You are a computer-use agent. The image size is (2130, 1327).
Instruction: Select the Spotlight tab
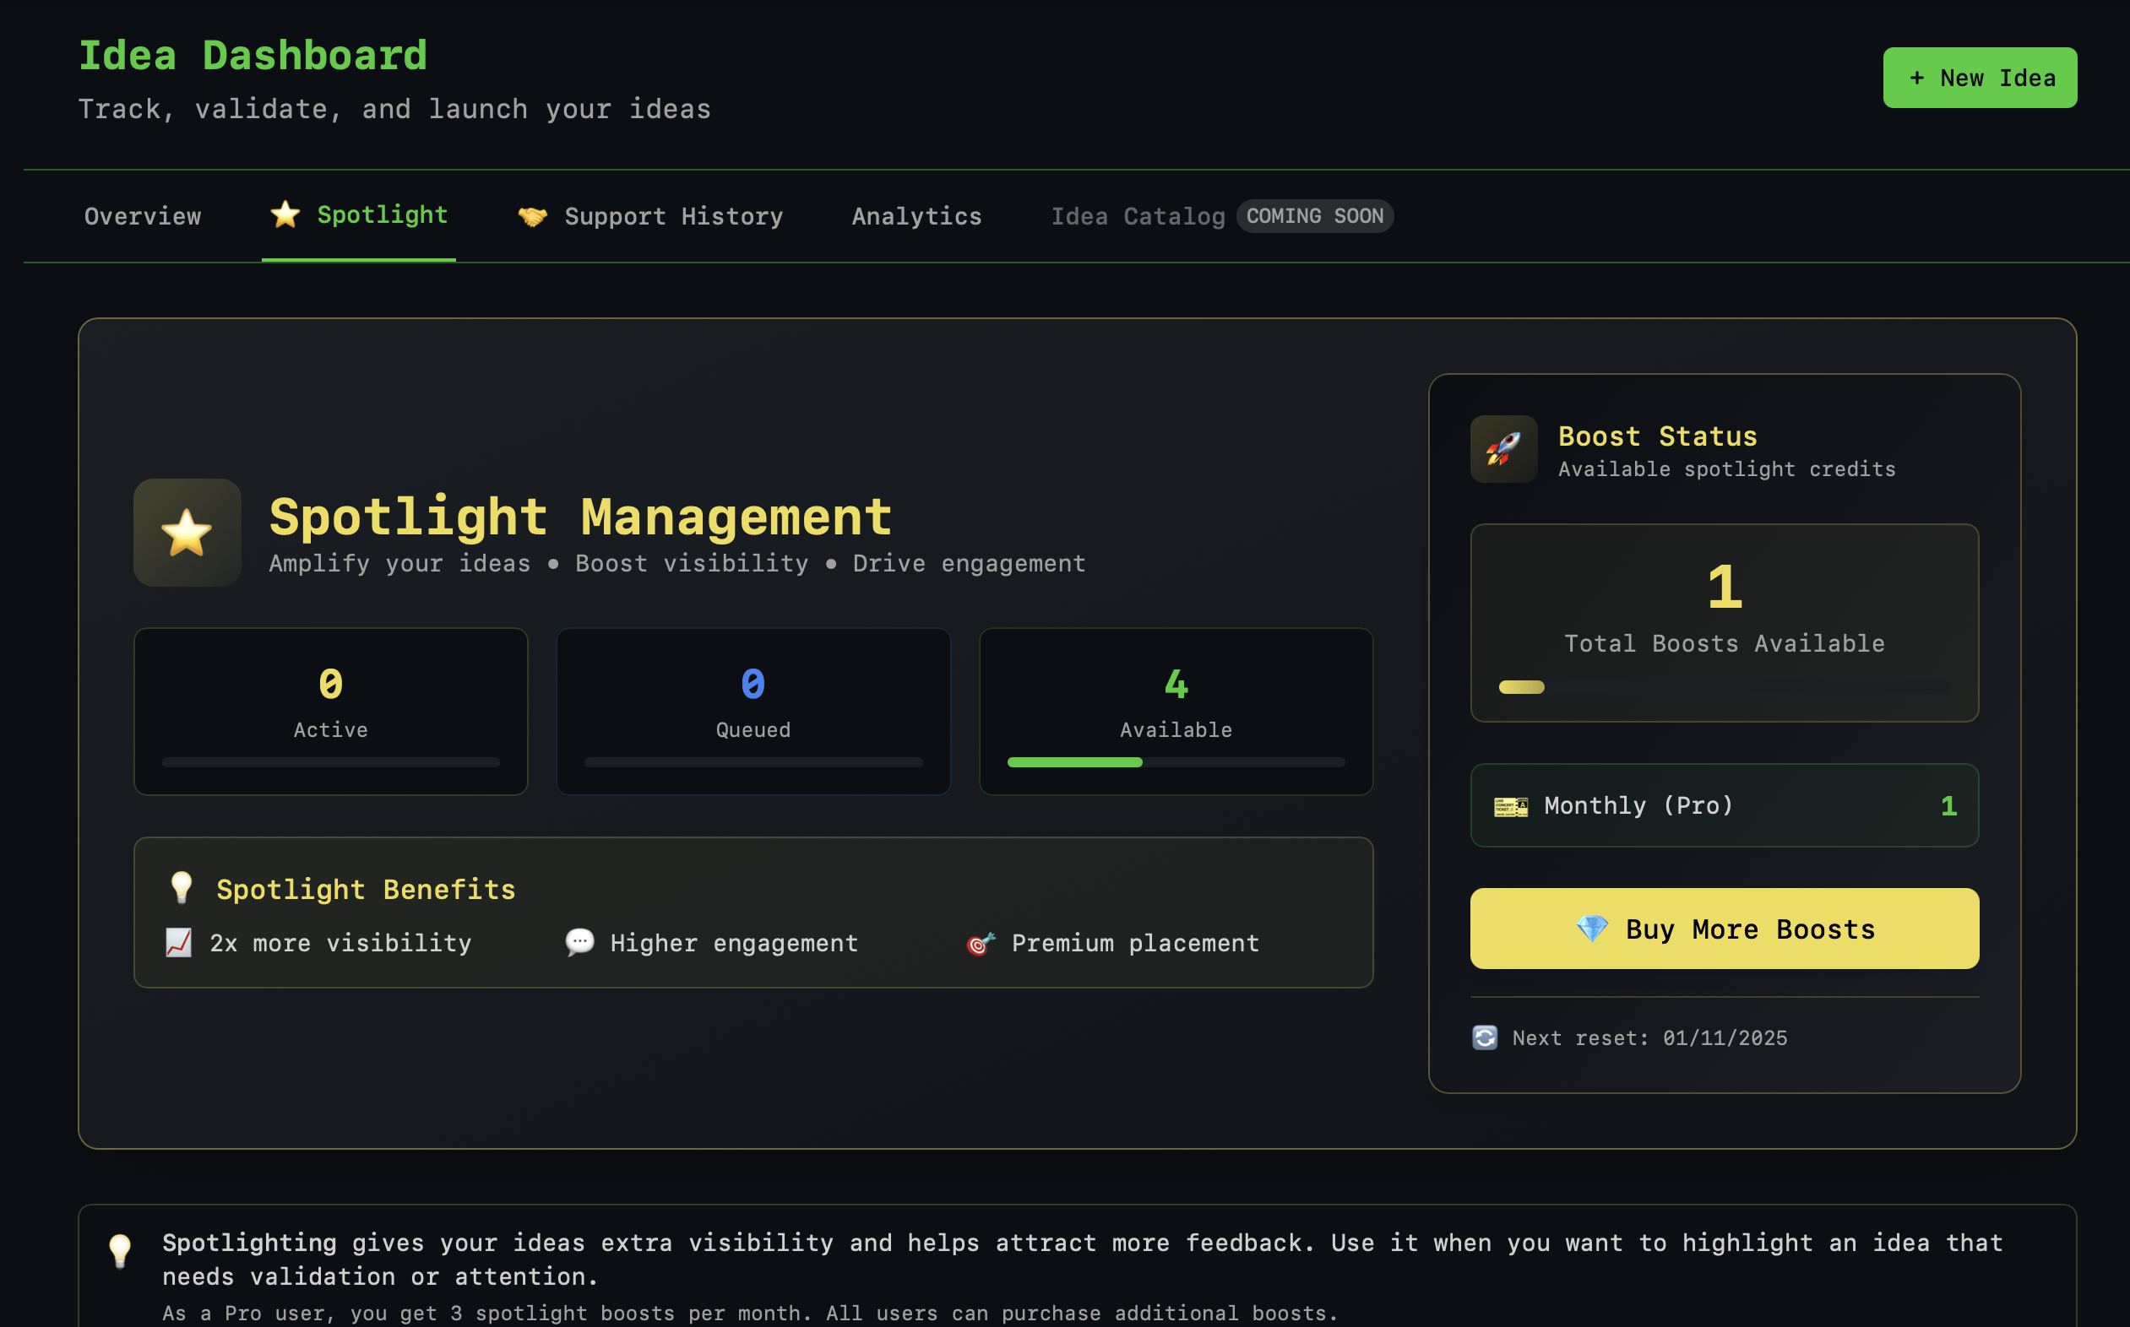click(x=359, y=215)
